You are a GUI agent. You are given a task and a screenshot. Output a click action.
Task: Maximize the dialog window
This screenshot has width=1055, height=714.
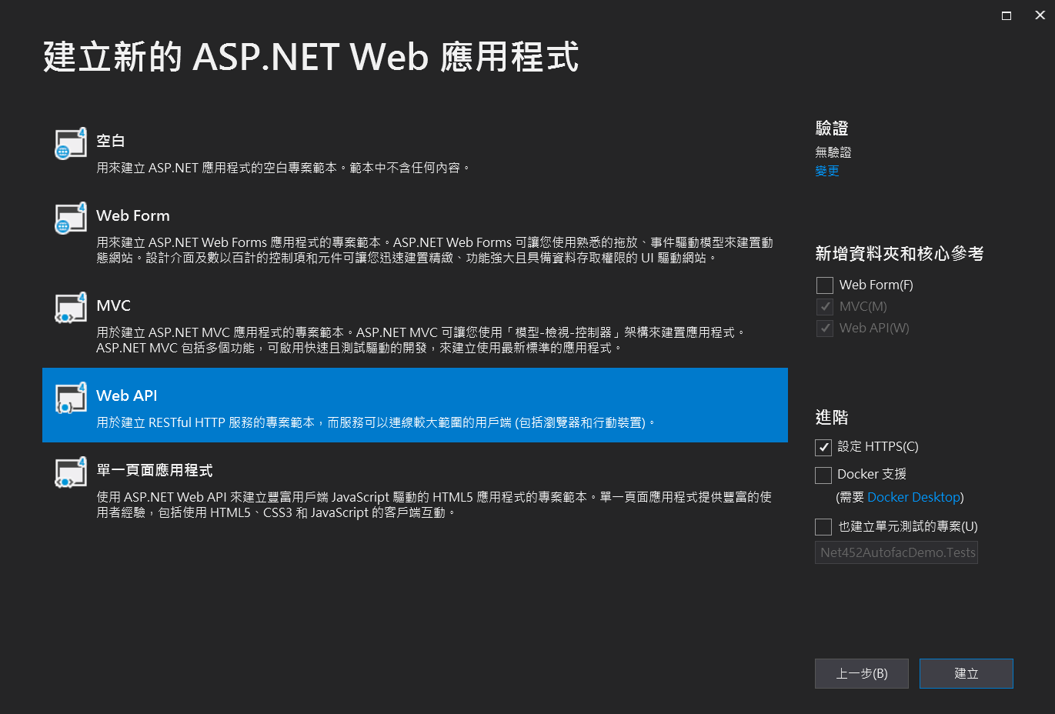tap(1006, 15)
